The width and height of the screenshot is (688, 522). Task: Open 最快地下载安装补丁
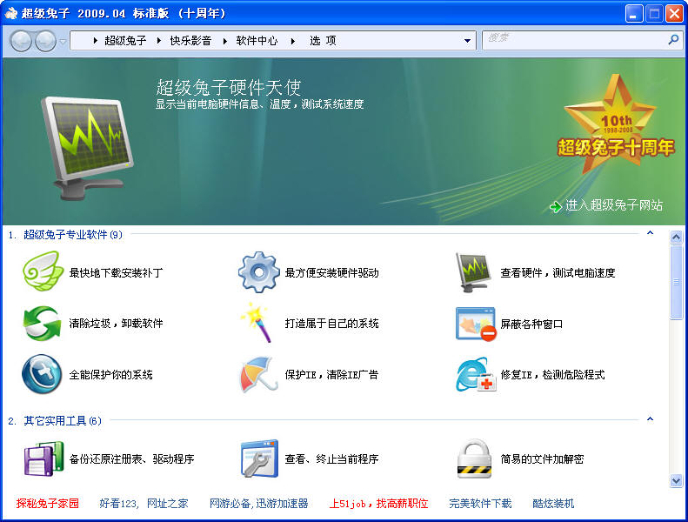coord(116,272)
